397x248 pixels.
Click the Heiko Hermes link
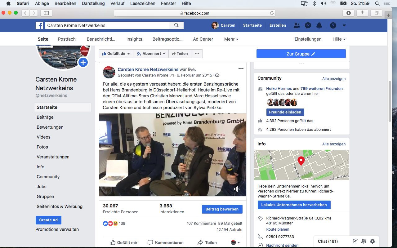(279, 89)
